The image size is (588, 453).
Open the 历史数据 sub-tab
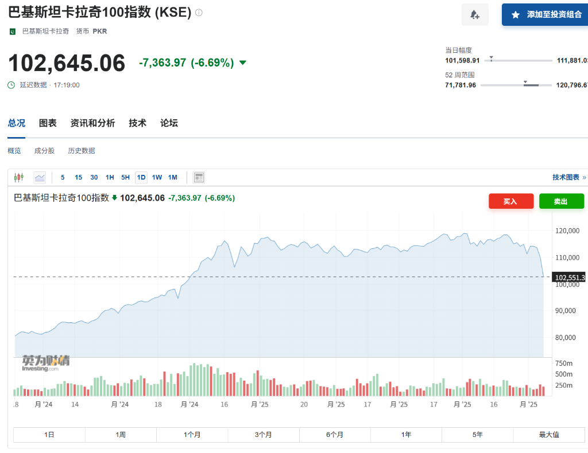click(82, 151)
